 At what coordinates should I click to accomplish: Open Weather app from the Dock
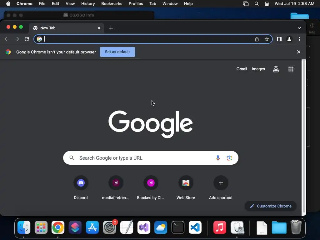161,227
